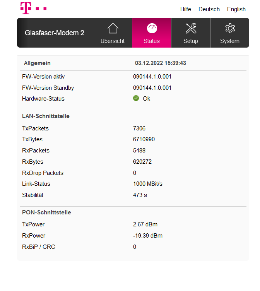Click the RxPower label
This screenshot has width=260, height=291.
click(34, 236)
